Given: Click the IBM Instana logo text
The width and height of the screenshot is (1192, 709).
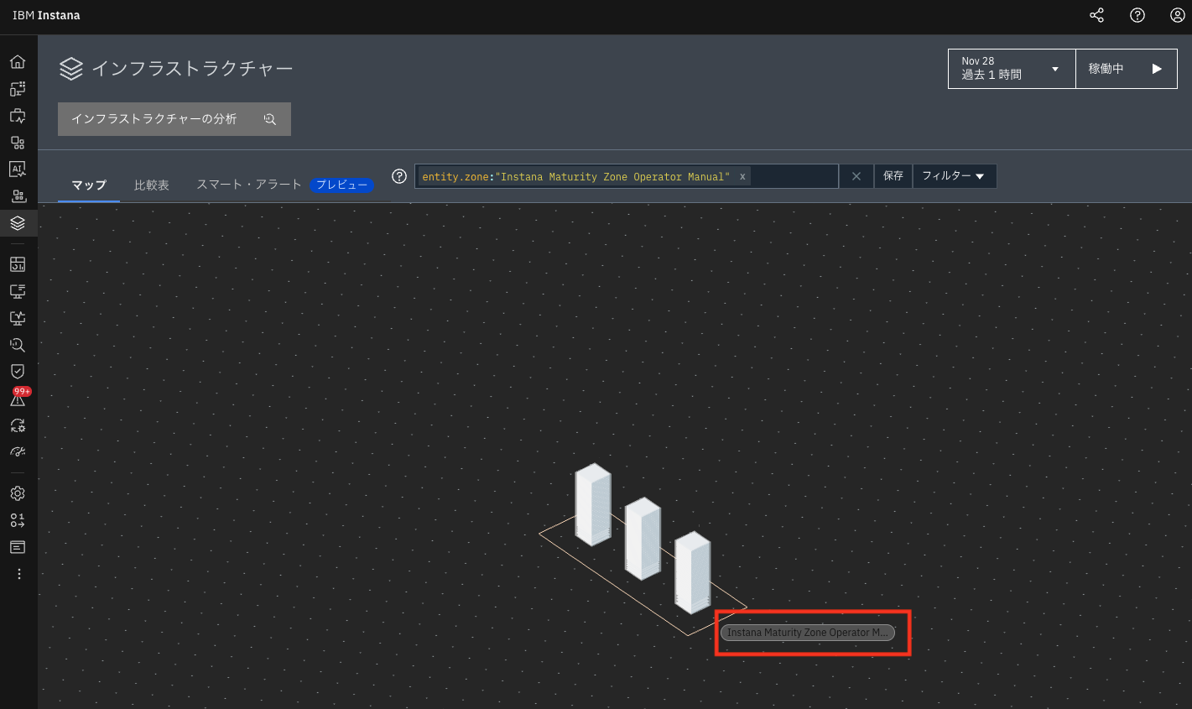Looking at the screenshot, I should click(46, 15).
